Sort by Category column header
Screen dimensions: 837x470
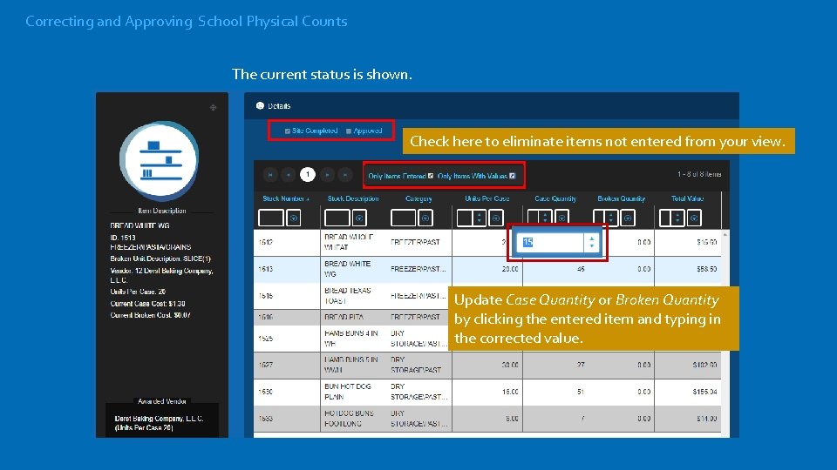[418, 198]
